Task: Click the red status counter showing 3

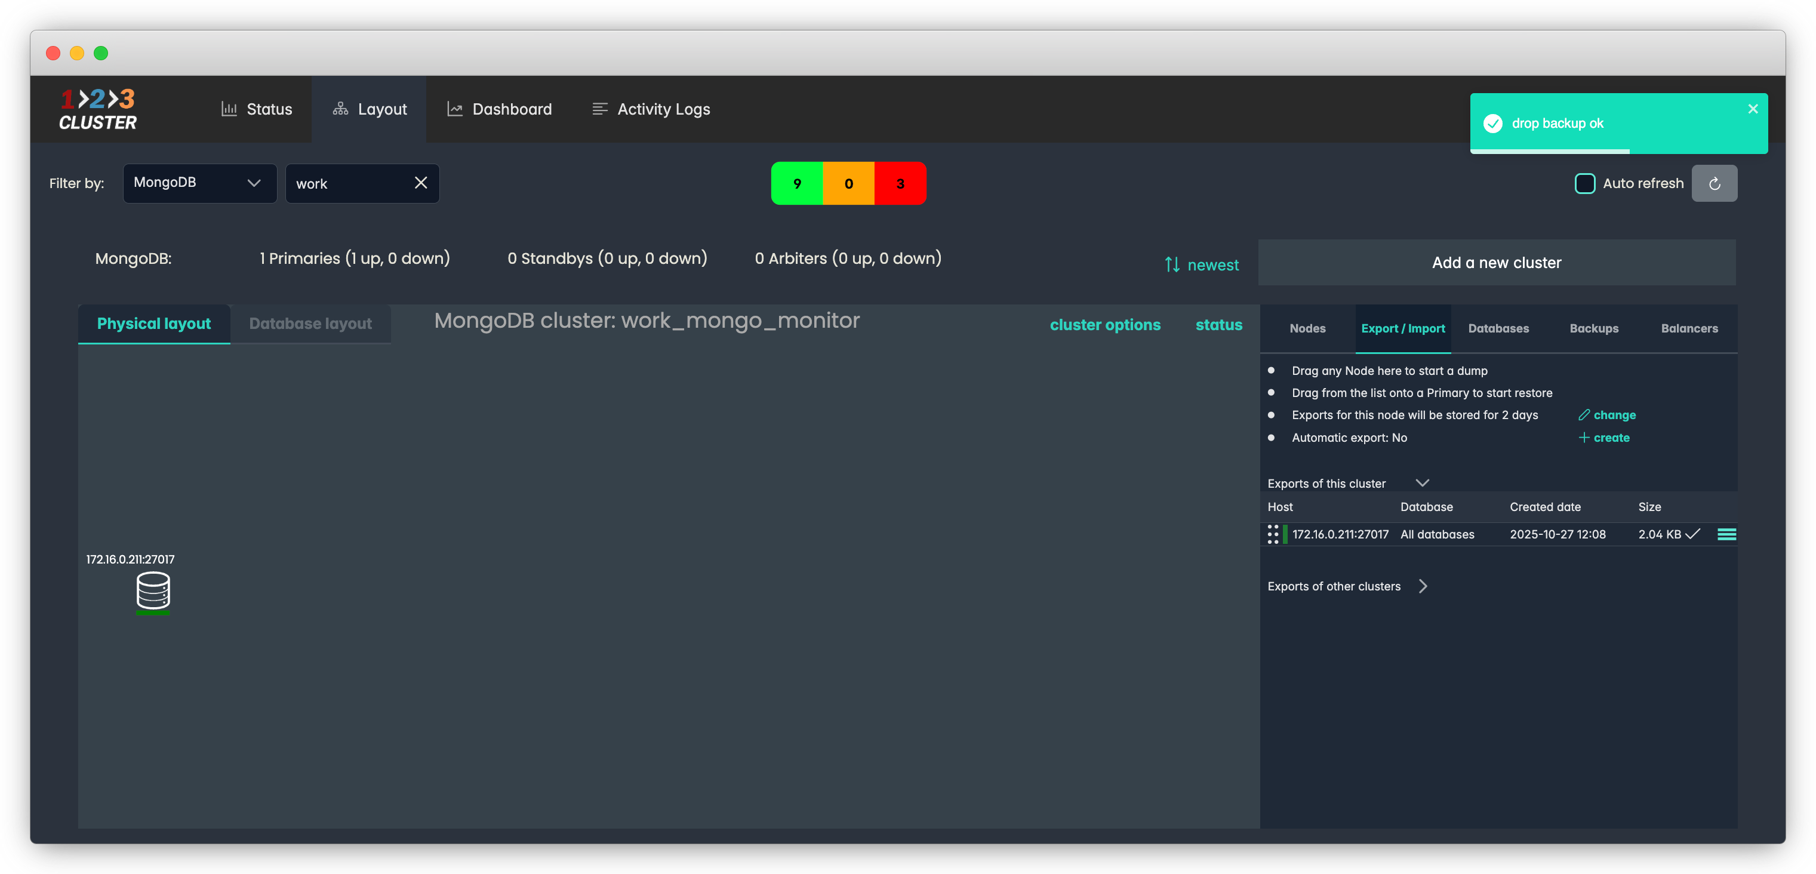Action: point(900,183)
